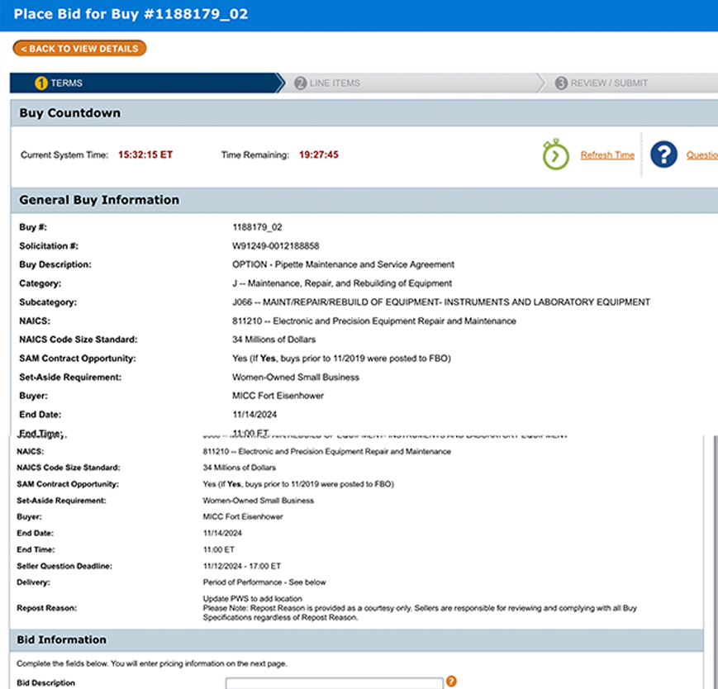Select the solicitation number W91249-0012188858
Screen dimensions: 718x689
pyautogui.click(x=276, y=246)
